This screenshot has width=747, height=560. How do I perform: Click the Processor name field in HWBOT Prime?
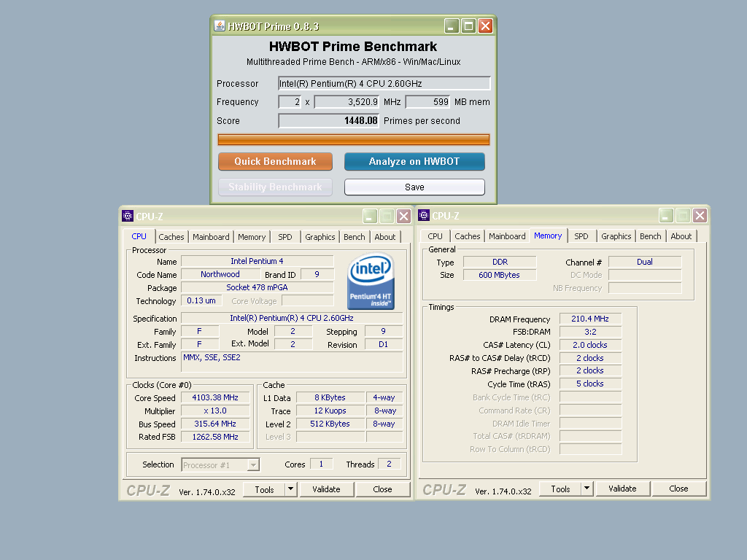tap(384, 83)
